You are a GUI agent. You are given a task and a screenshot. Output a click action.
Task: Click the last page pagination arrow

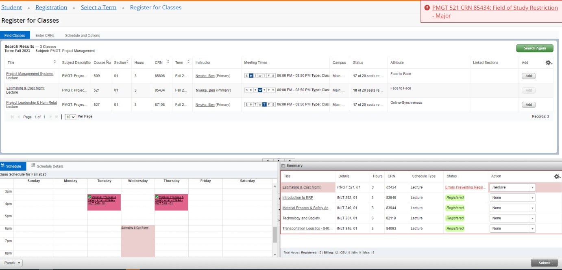pos(57,117)
